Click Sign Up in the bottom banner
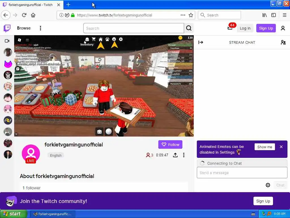 pyautogui.click(x=263, y=201)
